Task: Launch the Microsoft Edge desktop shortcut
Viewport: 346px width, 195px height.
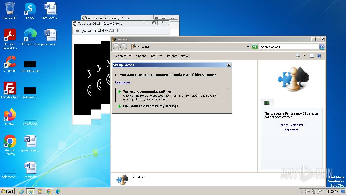Action: coord(30,37)
